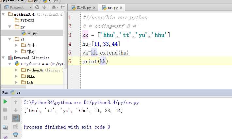Click the PYTHON3 folder icon
This screenshot has height=139, width=232.
[x=17, y=20]
